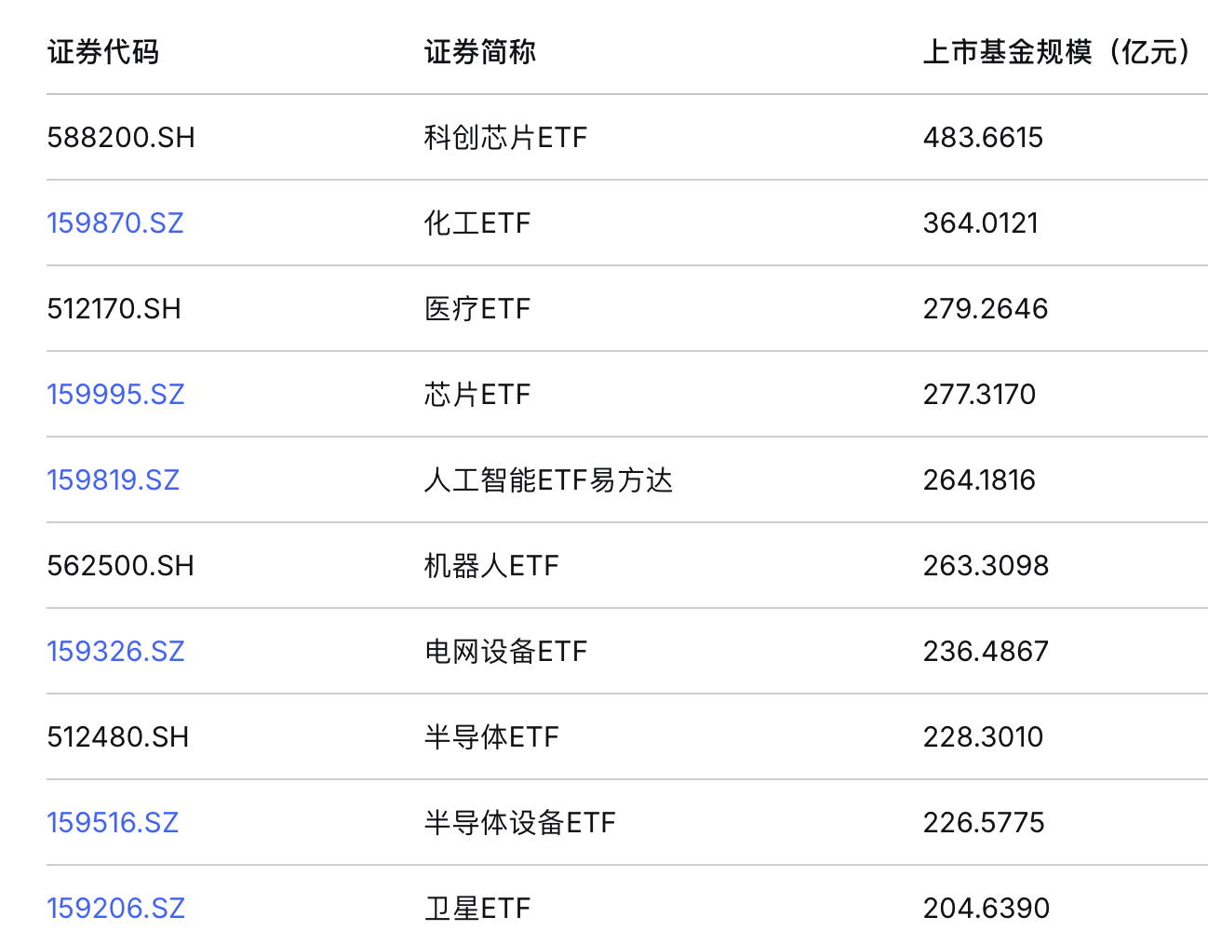Open the 159870.SZ security code link
Screen dimensions: 1208x944
(x=115, y=223)
